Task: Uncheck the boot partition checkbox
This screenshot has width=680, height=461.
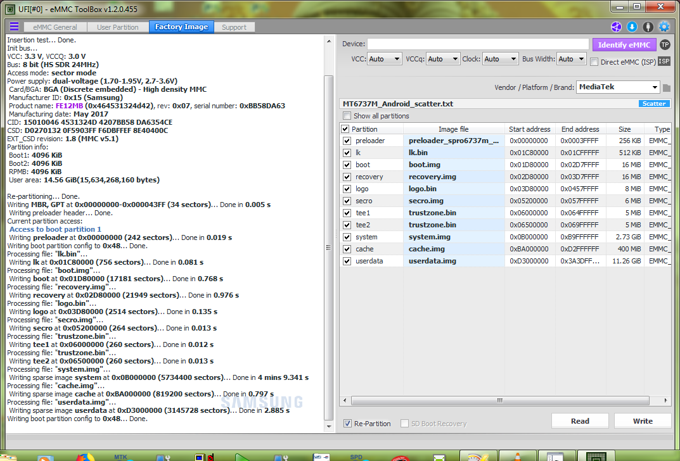Action: click(347, 165)
